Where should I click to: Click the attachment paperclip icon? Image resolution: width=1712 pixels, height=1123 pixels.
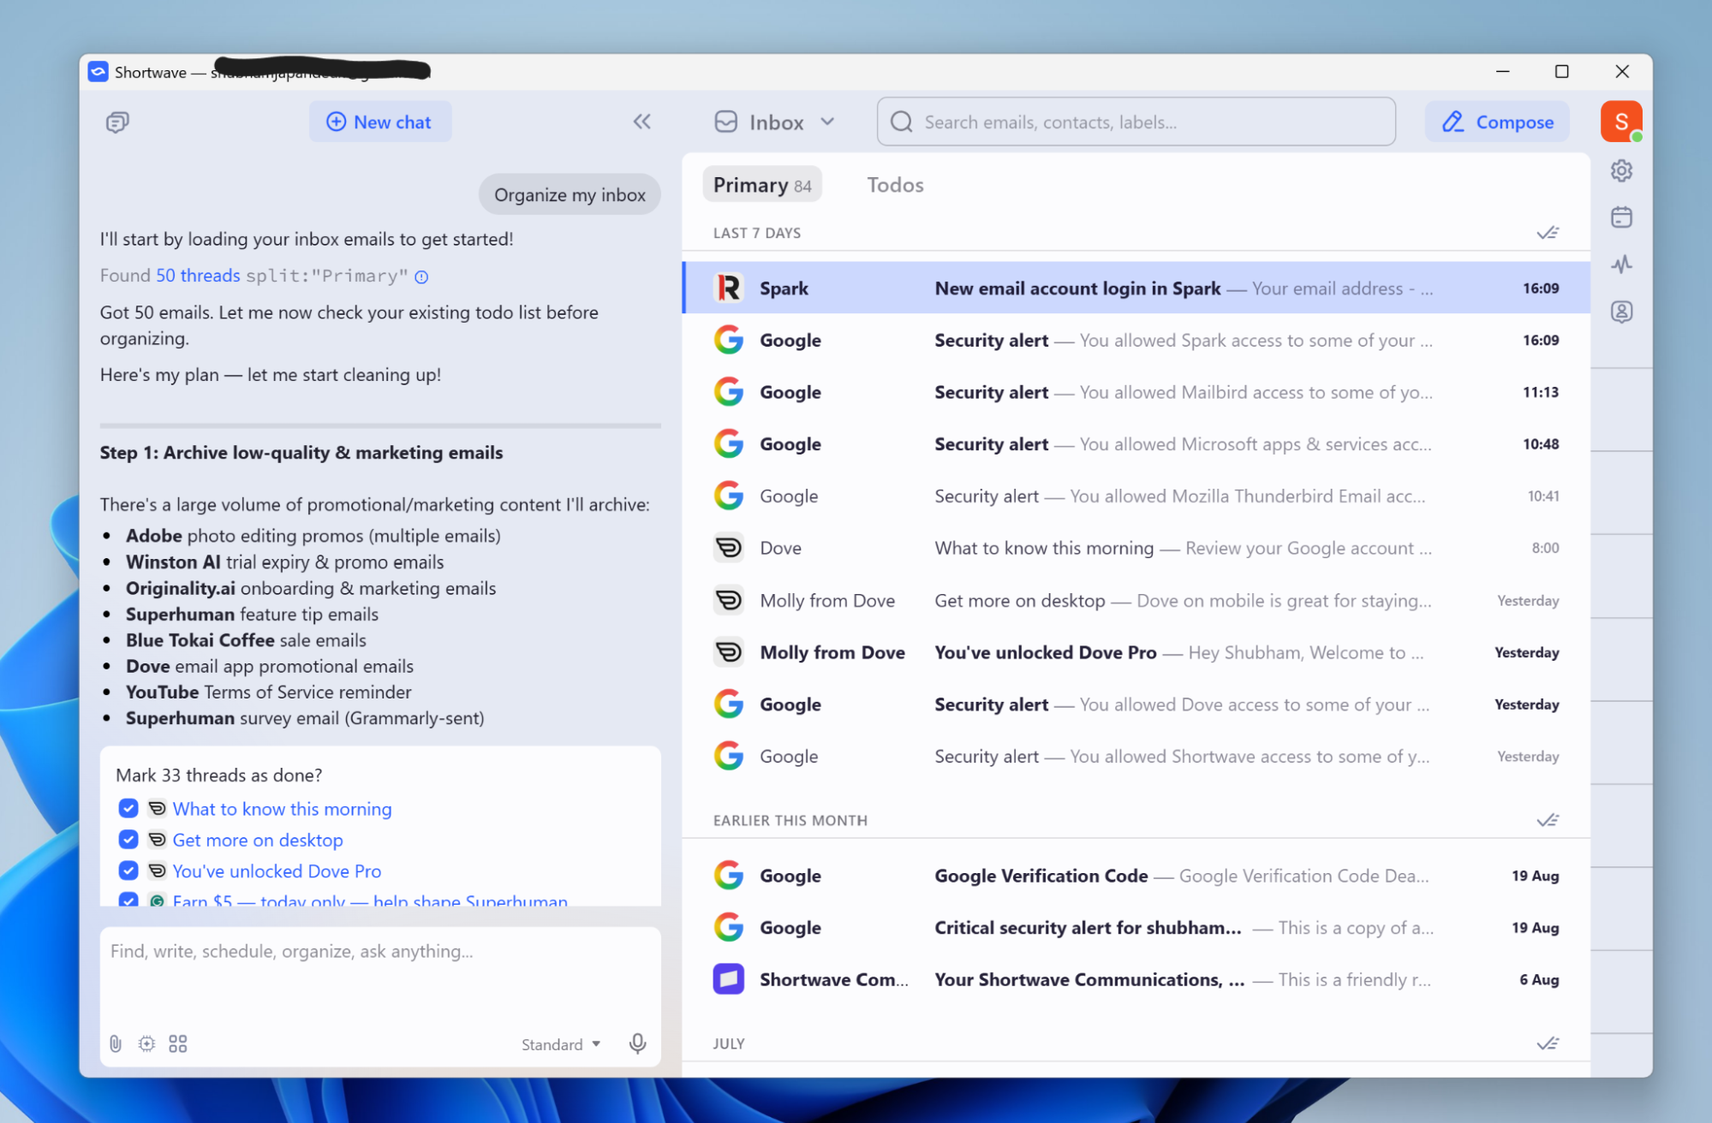point(116,1043)
